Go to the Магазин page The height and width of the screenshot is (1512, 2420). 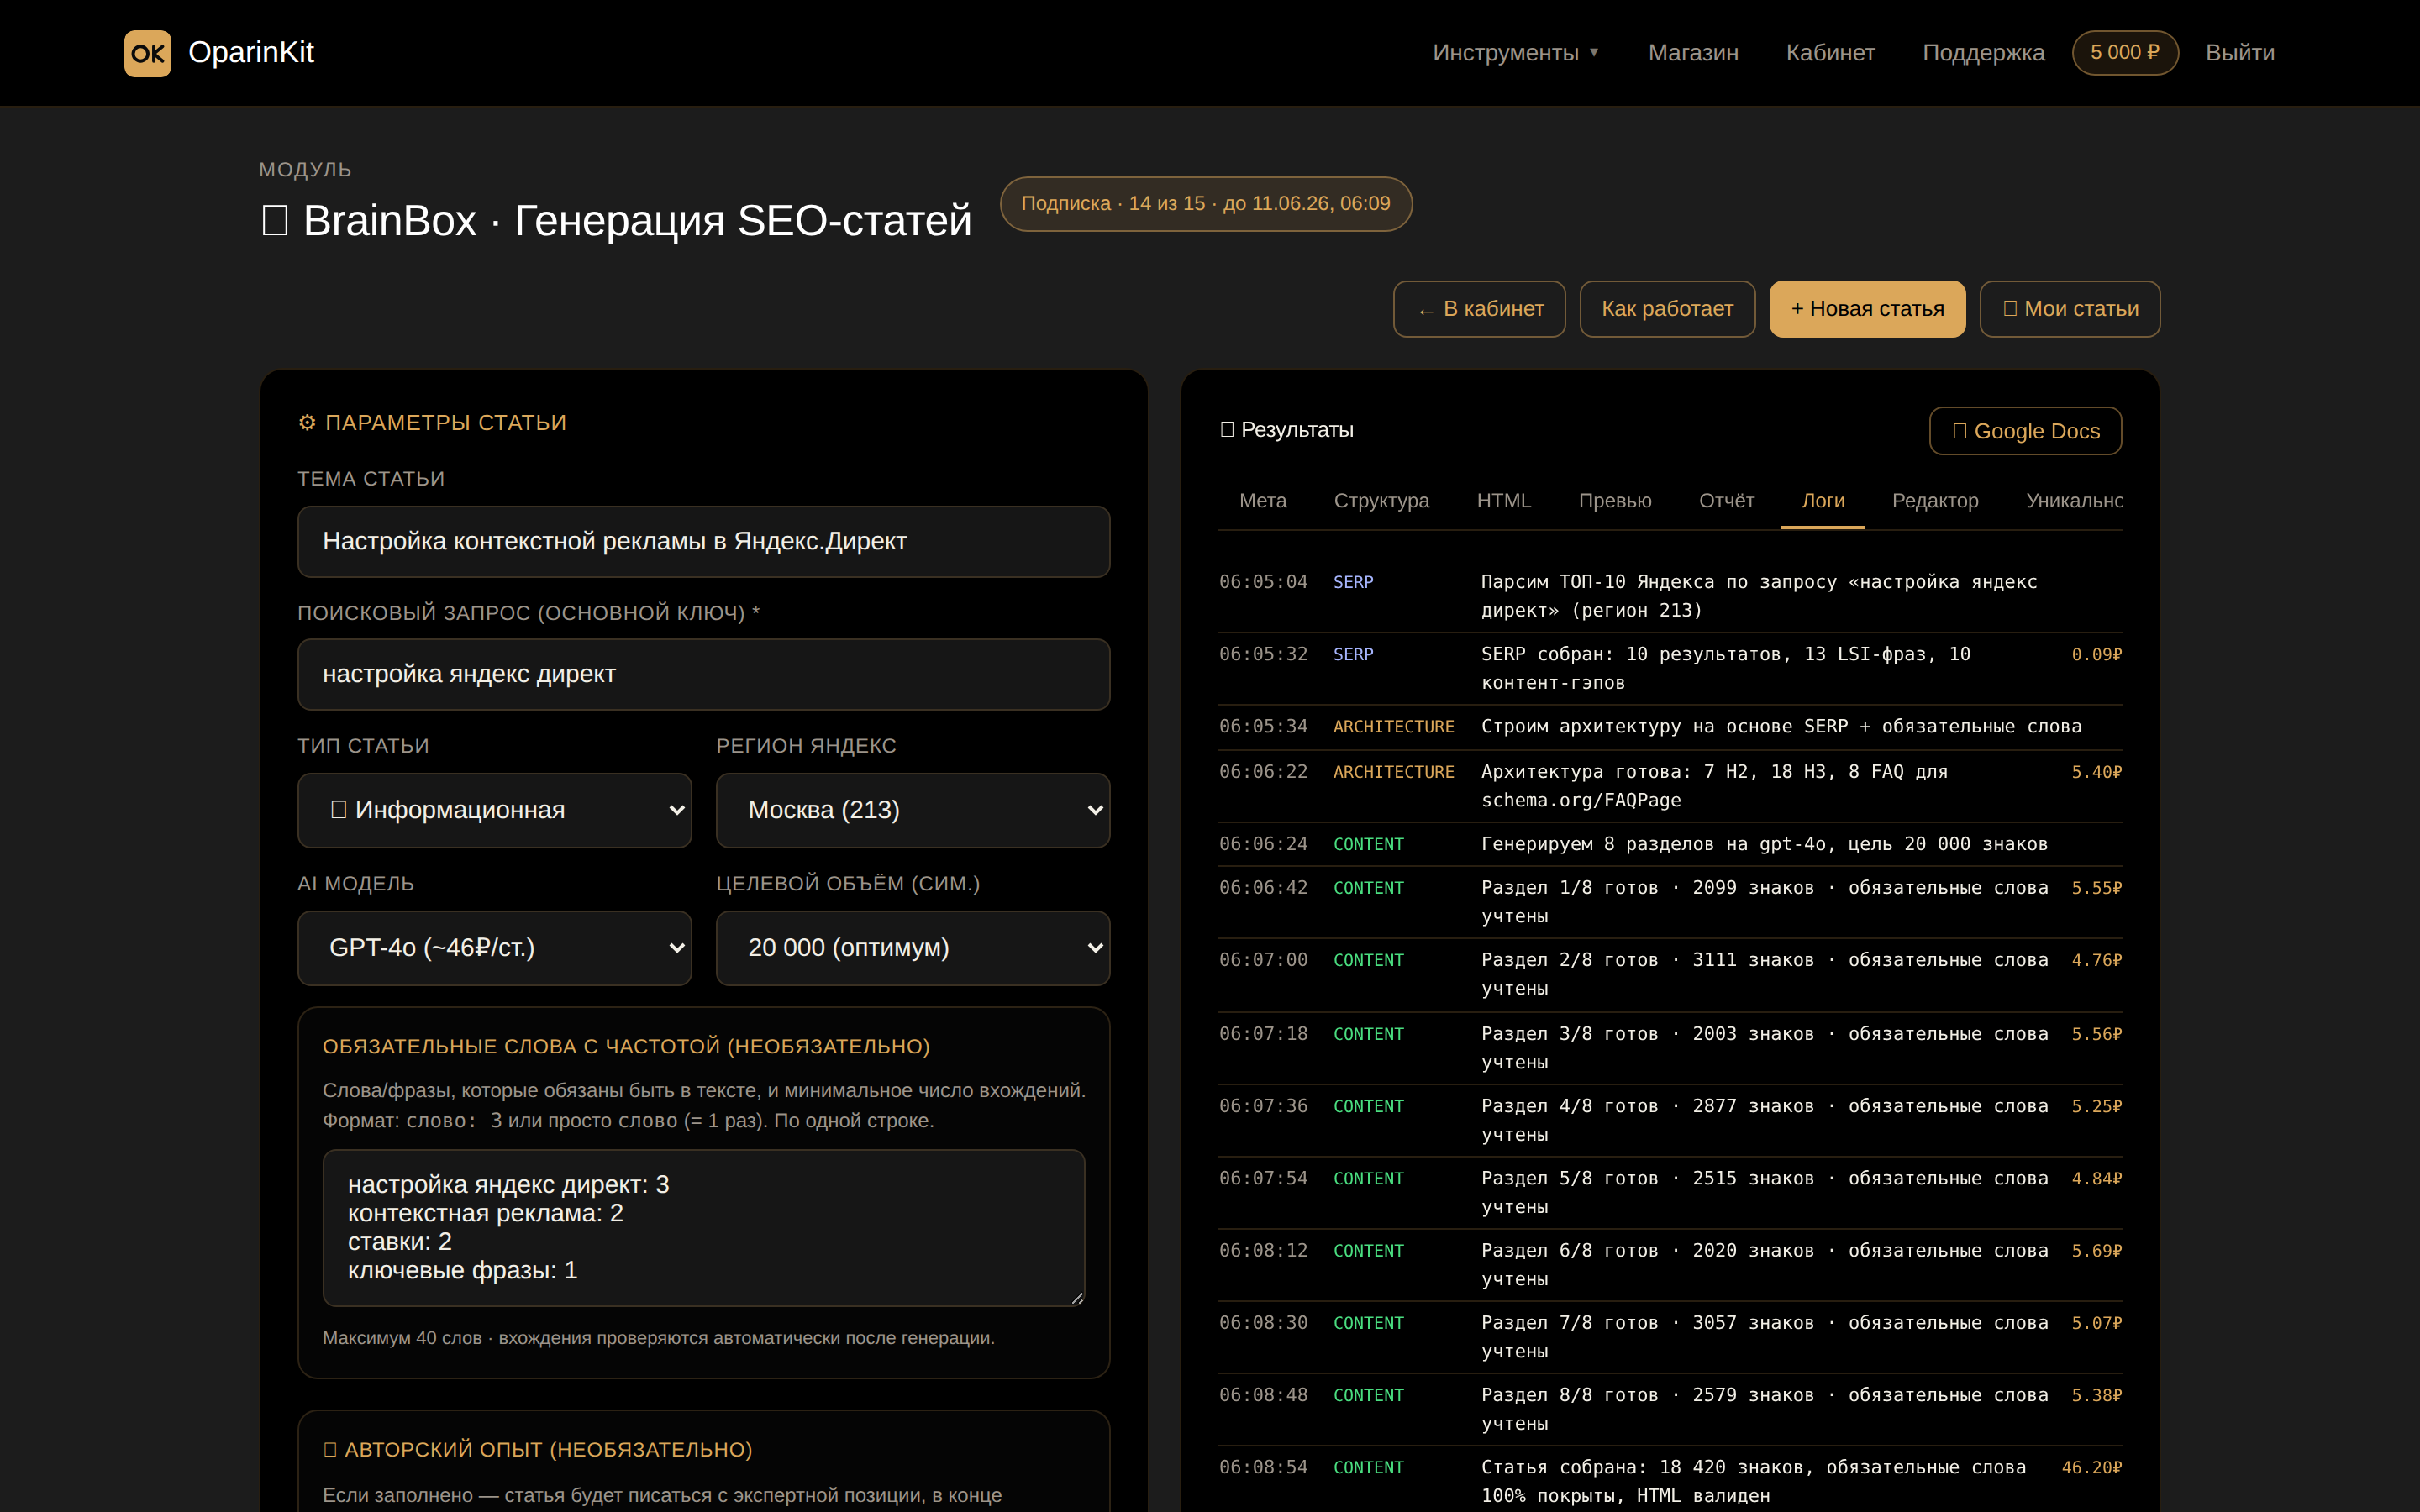(x=1693, y=53)
